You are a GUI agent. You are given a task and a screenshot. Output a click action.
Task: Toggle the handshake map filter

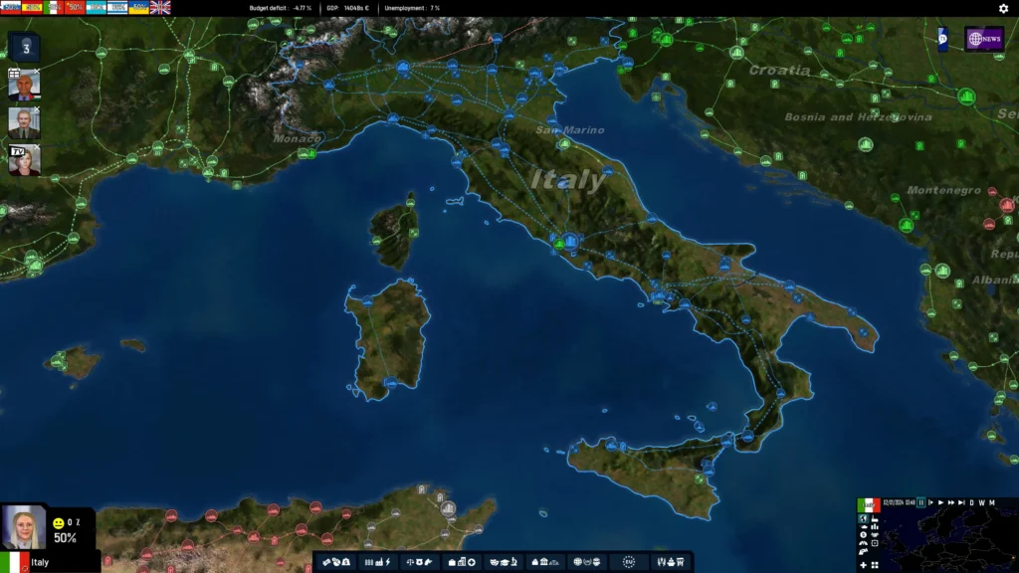[875, 535]
